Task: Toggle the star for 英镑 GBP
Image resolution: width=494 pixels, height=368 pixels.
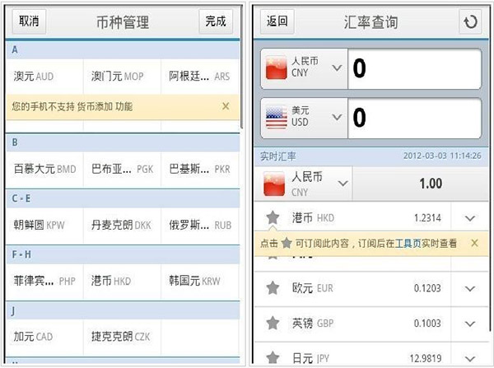Action: [x=273, y=323]
